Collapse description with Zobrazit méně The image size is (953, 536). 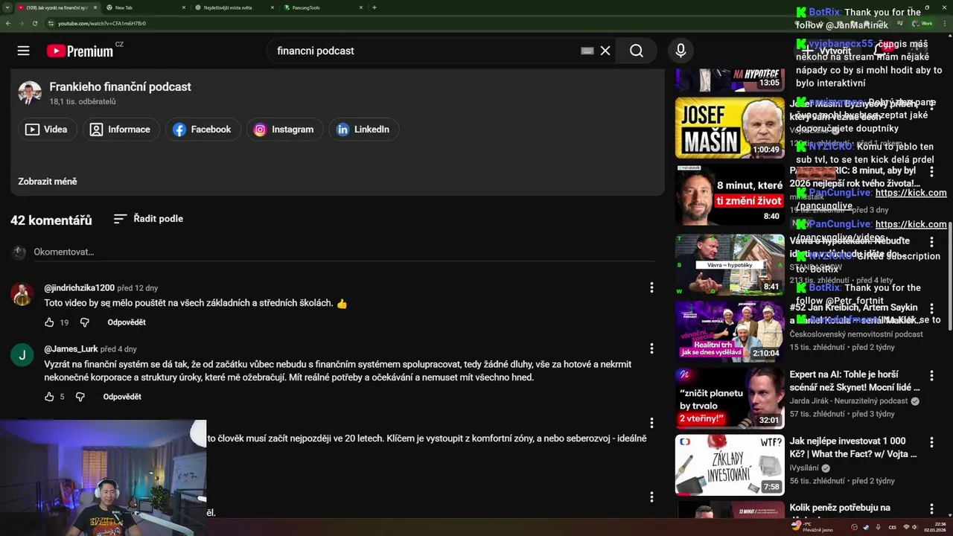point(48,182)
